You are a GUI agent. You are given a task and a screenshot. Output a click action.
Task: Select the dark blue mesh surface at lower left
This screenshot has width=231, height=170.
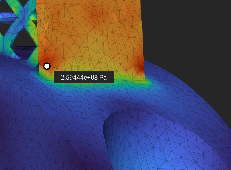(x=35, y=115)
